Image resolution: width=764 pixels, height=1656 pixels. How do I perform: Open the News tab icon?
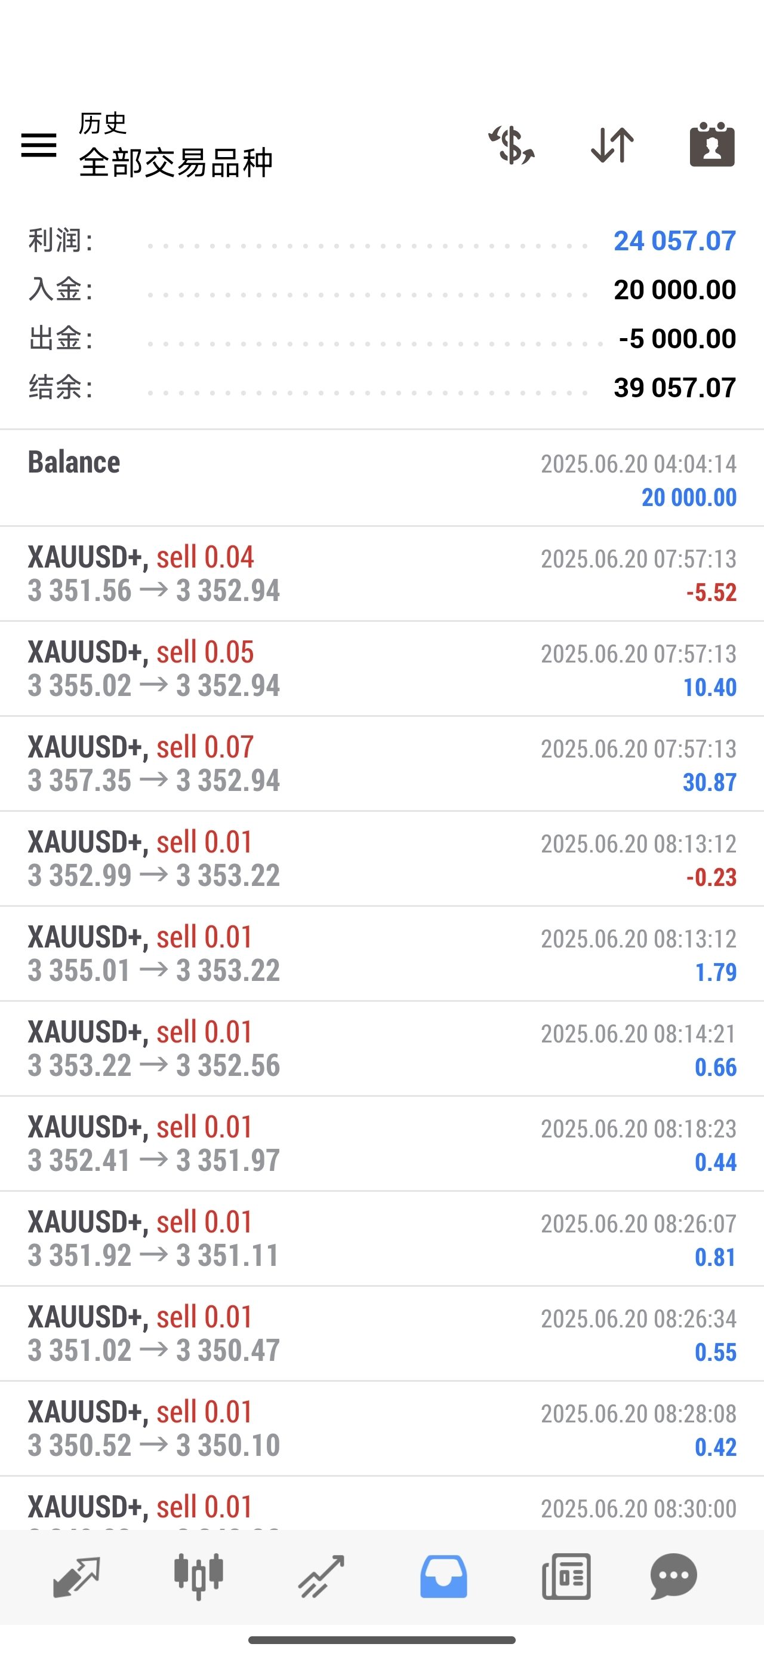(x=566, y=1577)
